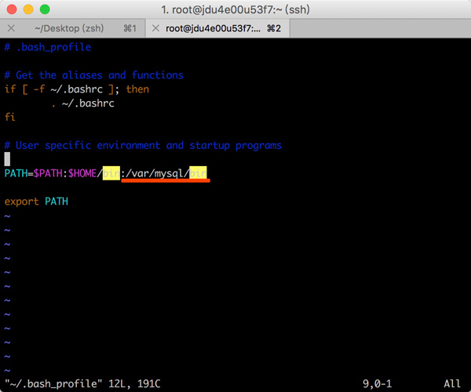Close the root@jdu4e00u53f7 tab

155,28
